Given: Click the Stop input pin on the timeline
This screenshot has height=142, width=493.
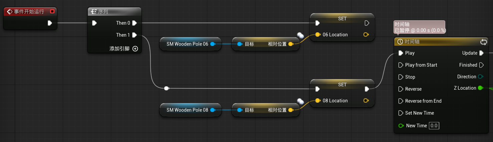Looking at the screenshot, I should pos(401,77).
